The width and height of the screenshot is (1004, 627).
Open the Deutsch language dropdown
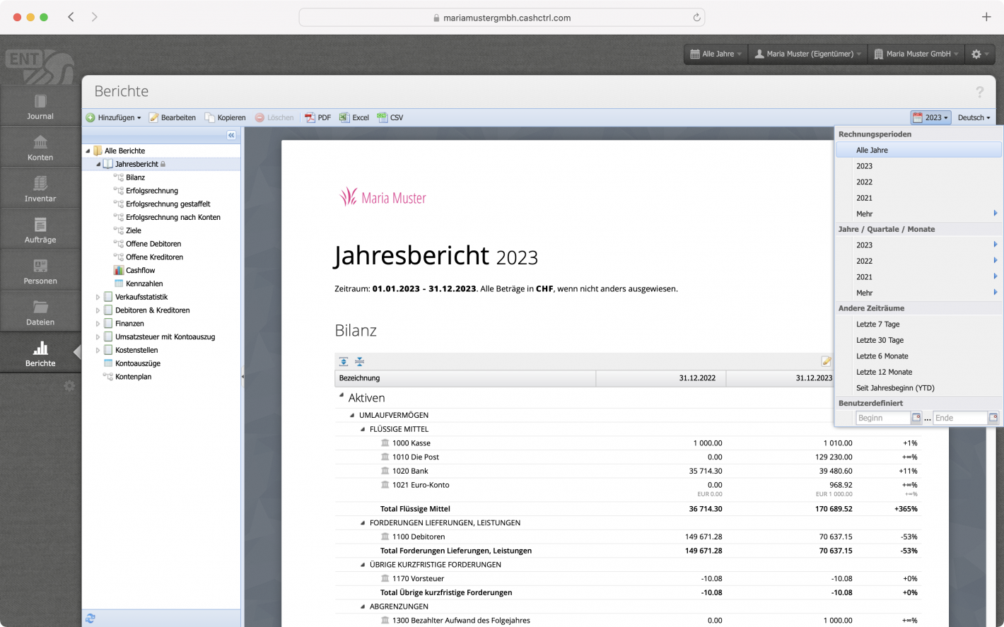(x=974, y=117)
